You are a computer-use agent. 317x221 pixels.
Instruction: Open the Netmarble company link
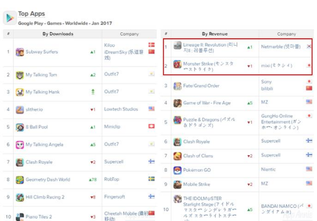point(281,47)
